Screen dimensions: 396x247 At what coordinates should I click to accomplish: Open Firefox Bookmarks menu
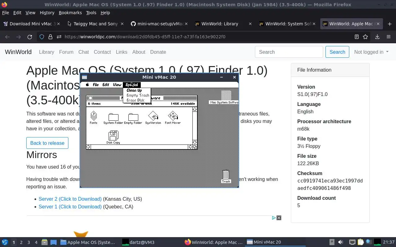(70, 13)
